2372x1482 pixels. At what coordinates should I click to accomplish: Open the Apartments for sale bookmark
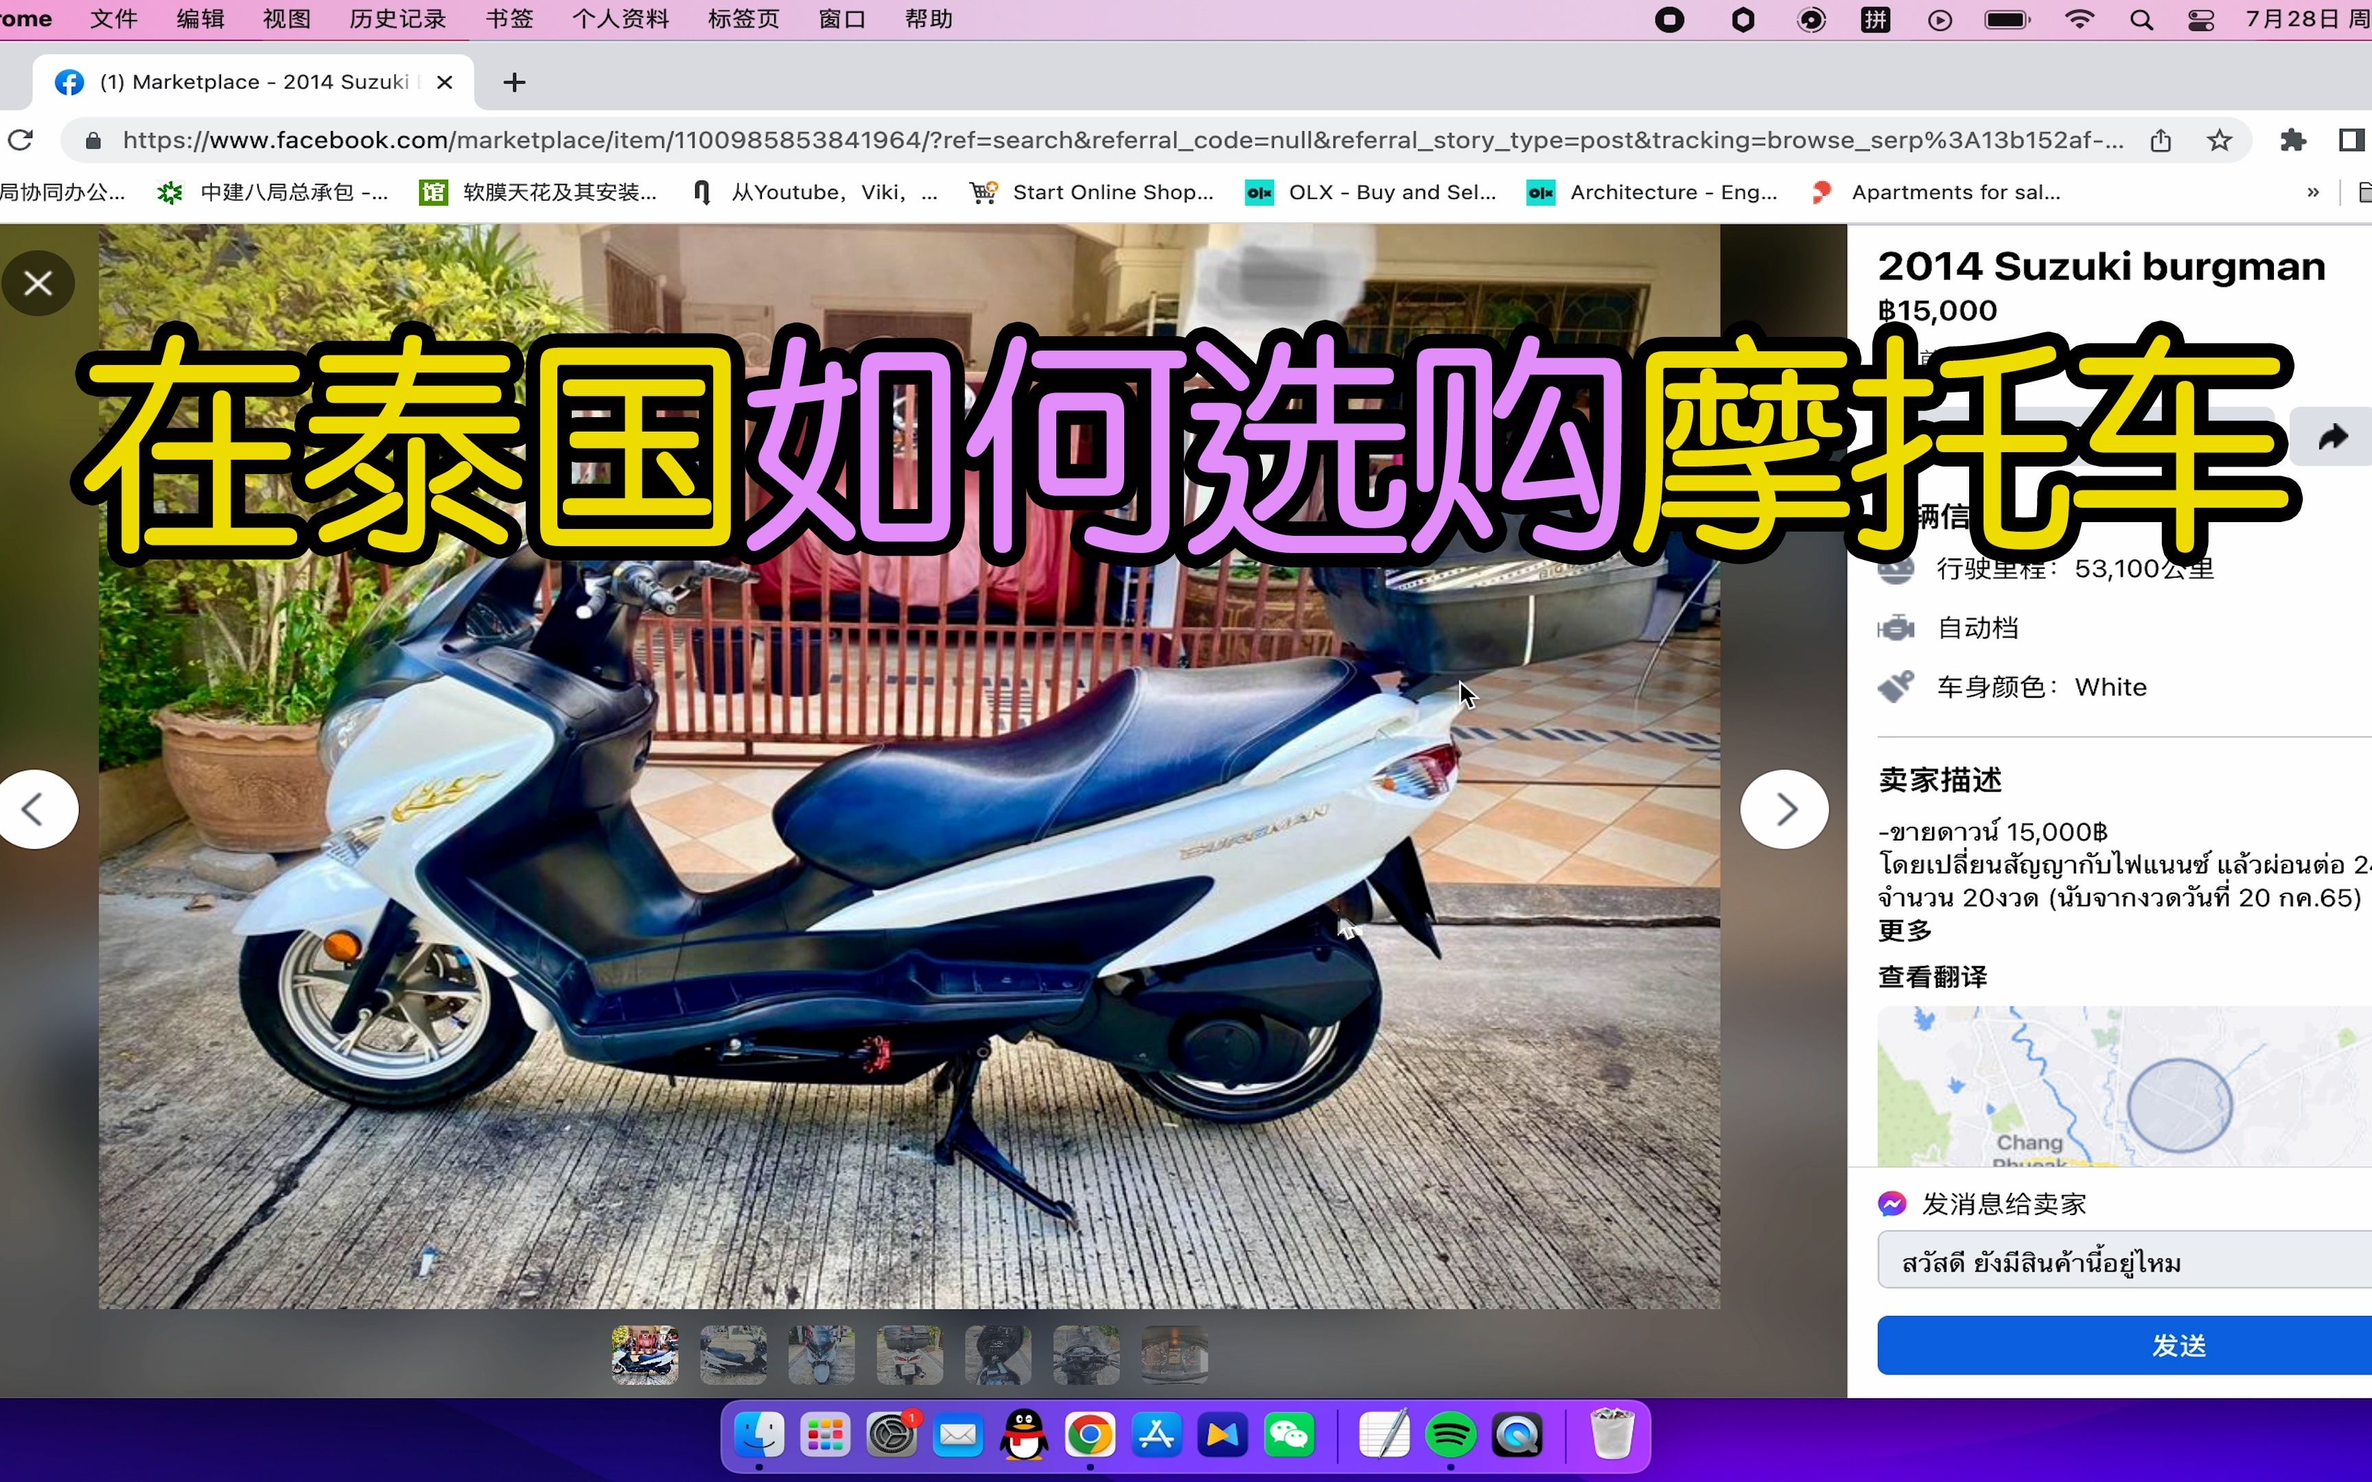[1935, 192]
